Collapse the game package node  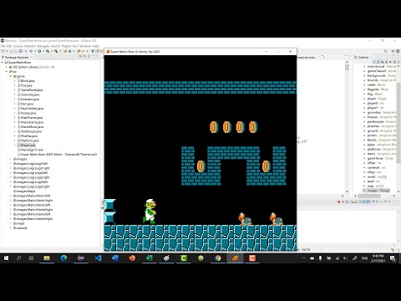(x=11, y=76)
